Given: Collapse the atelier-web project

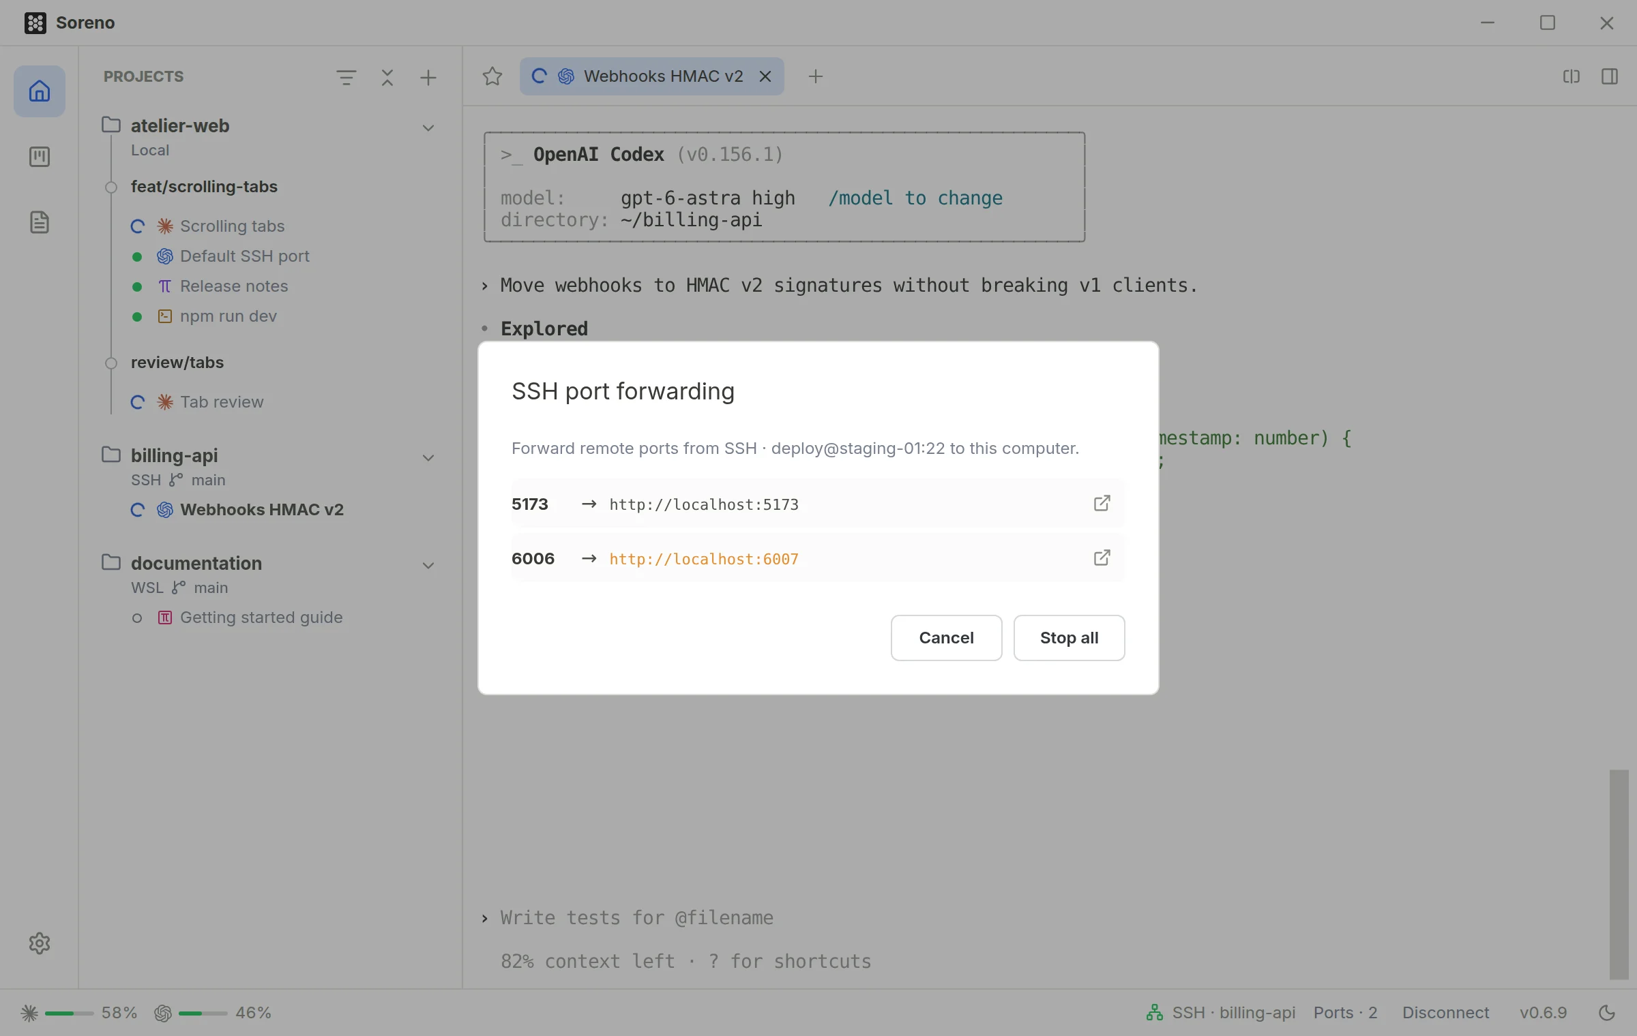Looking at the screenshot, I should [428, 127].
